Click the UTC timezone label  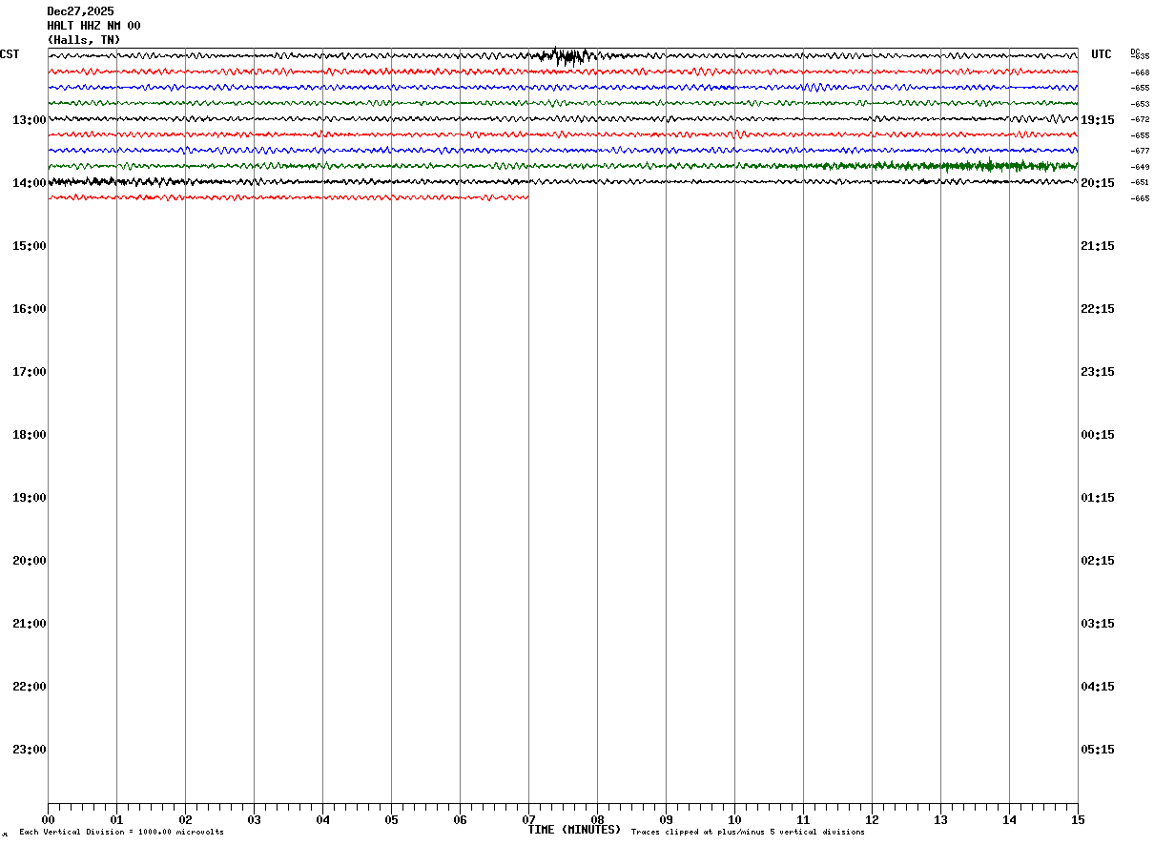1102,54
